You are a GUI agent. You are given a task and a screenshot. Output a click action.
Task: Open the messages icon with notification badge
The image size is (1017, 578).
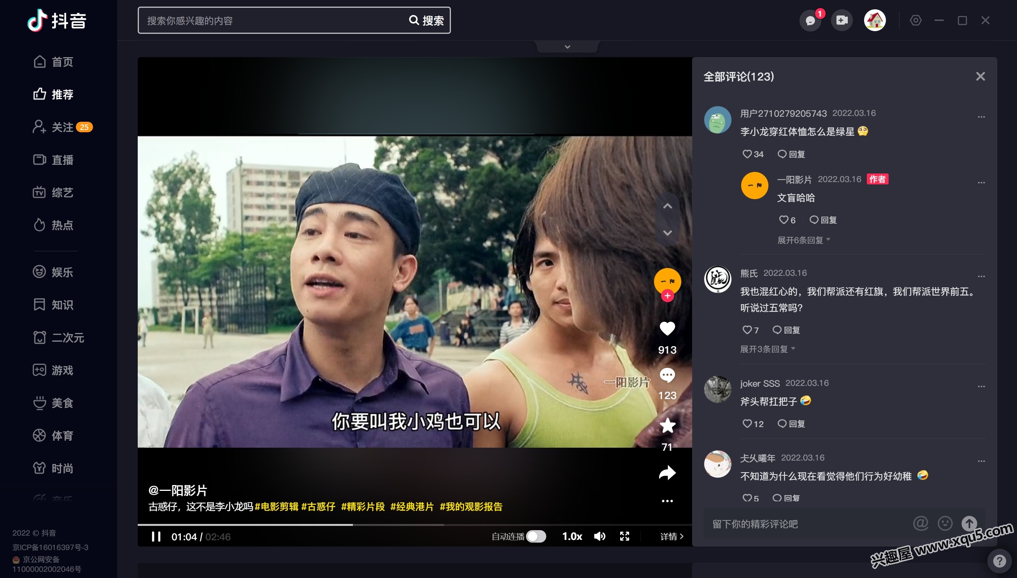[x=810, y=20]
